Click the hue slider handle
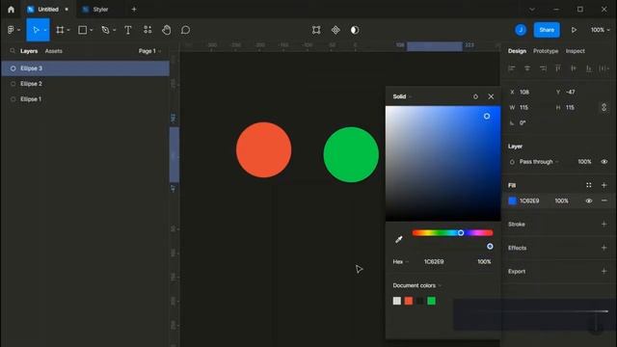 click(x=461, y=233)
